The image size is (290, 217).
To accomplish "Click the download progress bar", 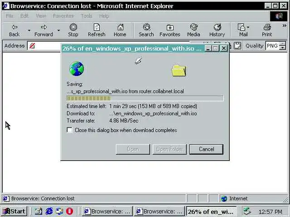I will click(145, 98).
